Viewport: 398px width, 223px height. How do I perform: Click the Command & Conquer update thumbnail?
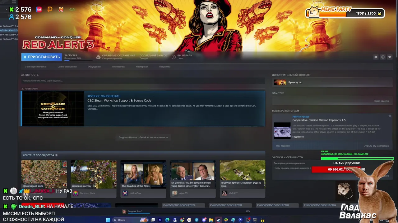[x=53, y=109]
